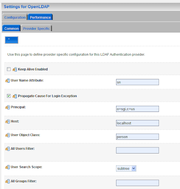Image resolution: width=180 pixels, height=189 pixels.
Task: Click the Host field showing localhost
Action: click(137, 123)
